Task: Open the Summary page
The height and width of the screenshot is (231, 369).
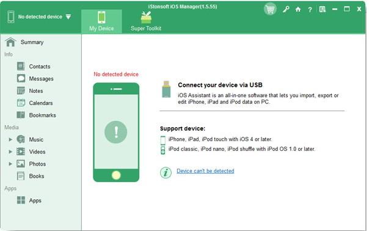Action: pos(32,42)
